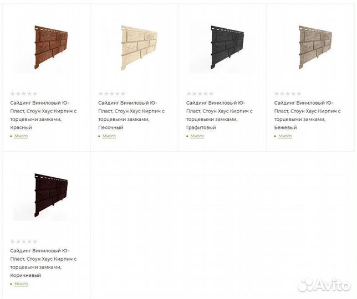Click the Avito logo watermark
Screen dimensions: 357x299
325,285
